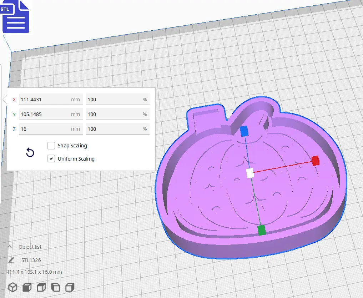Switch to the front view cube icon
This screenshot has height=298, width=363.
(27, 287)
